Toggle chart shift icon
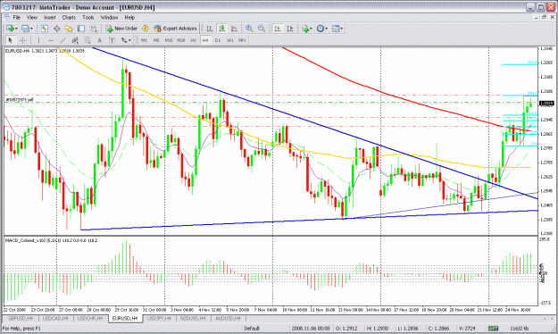This screenshot has width=558, height=334. (289, 29)
